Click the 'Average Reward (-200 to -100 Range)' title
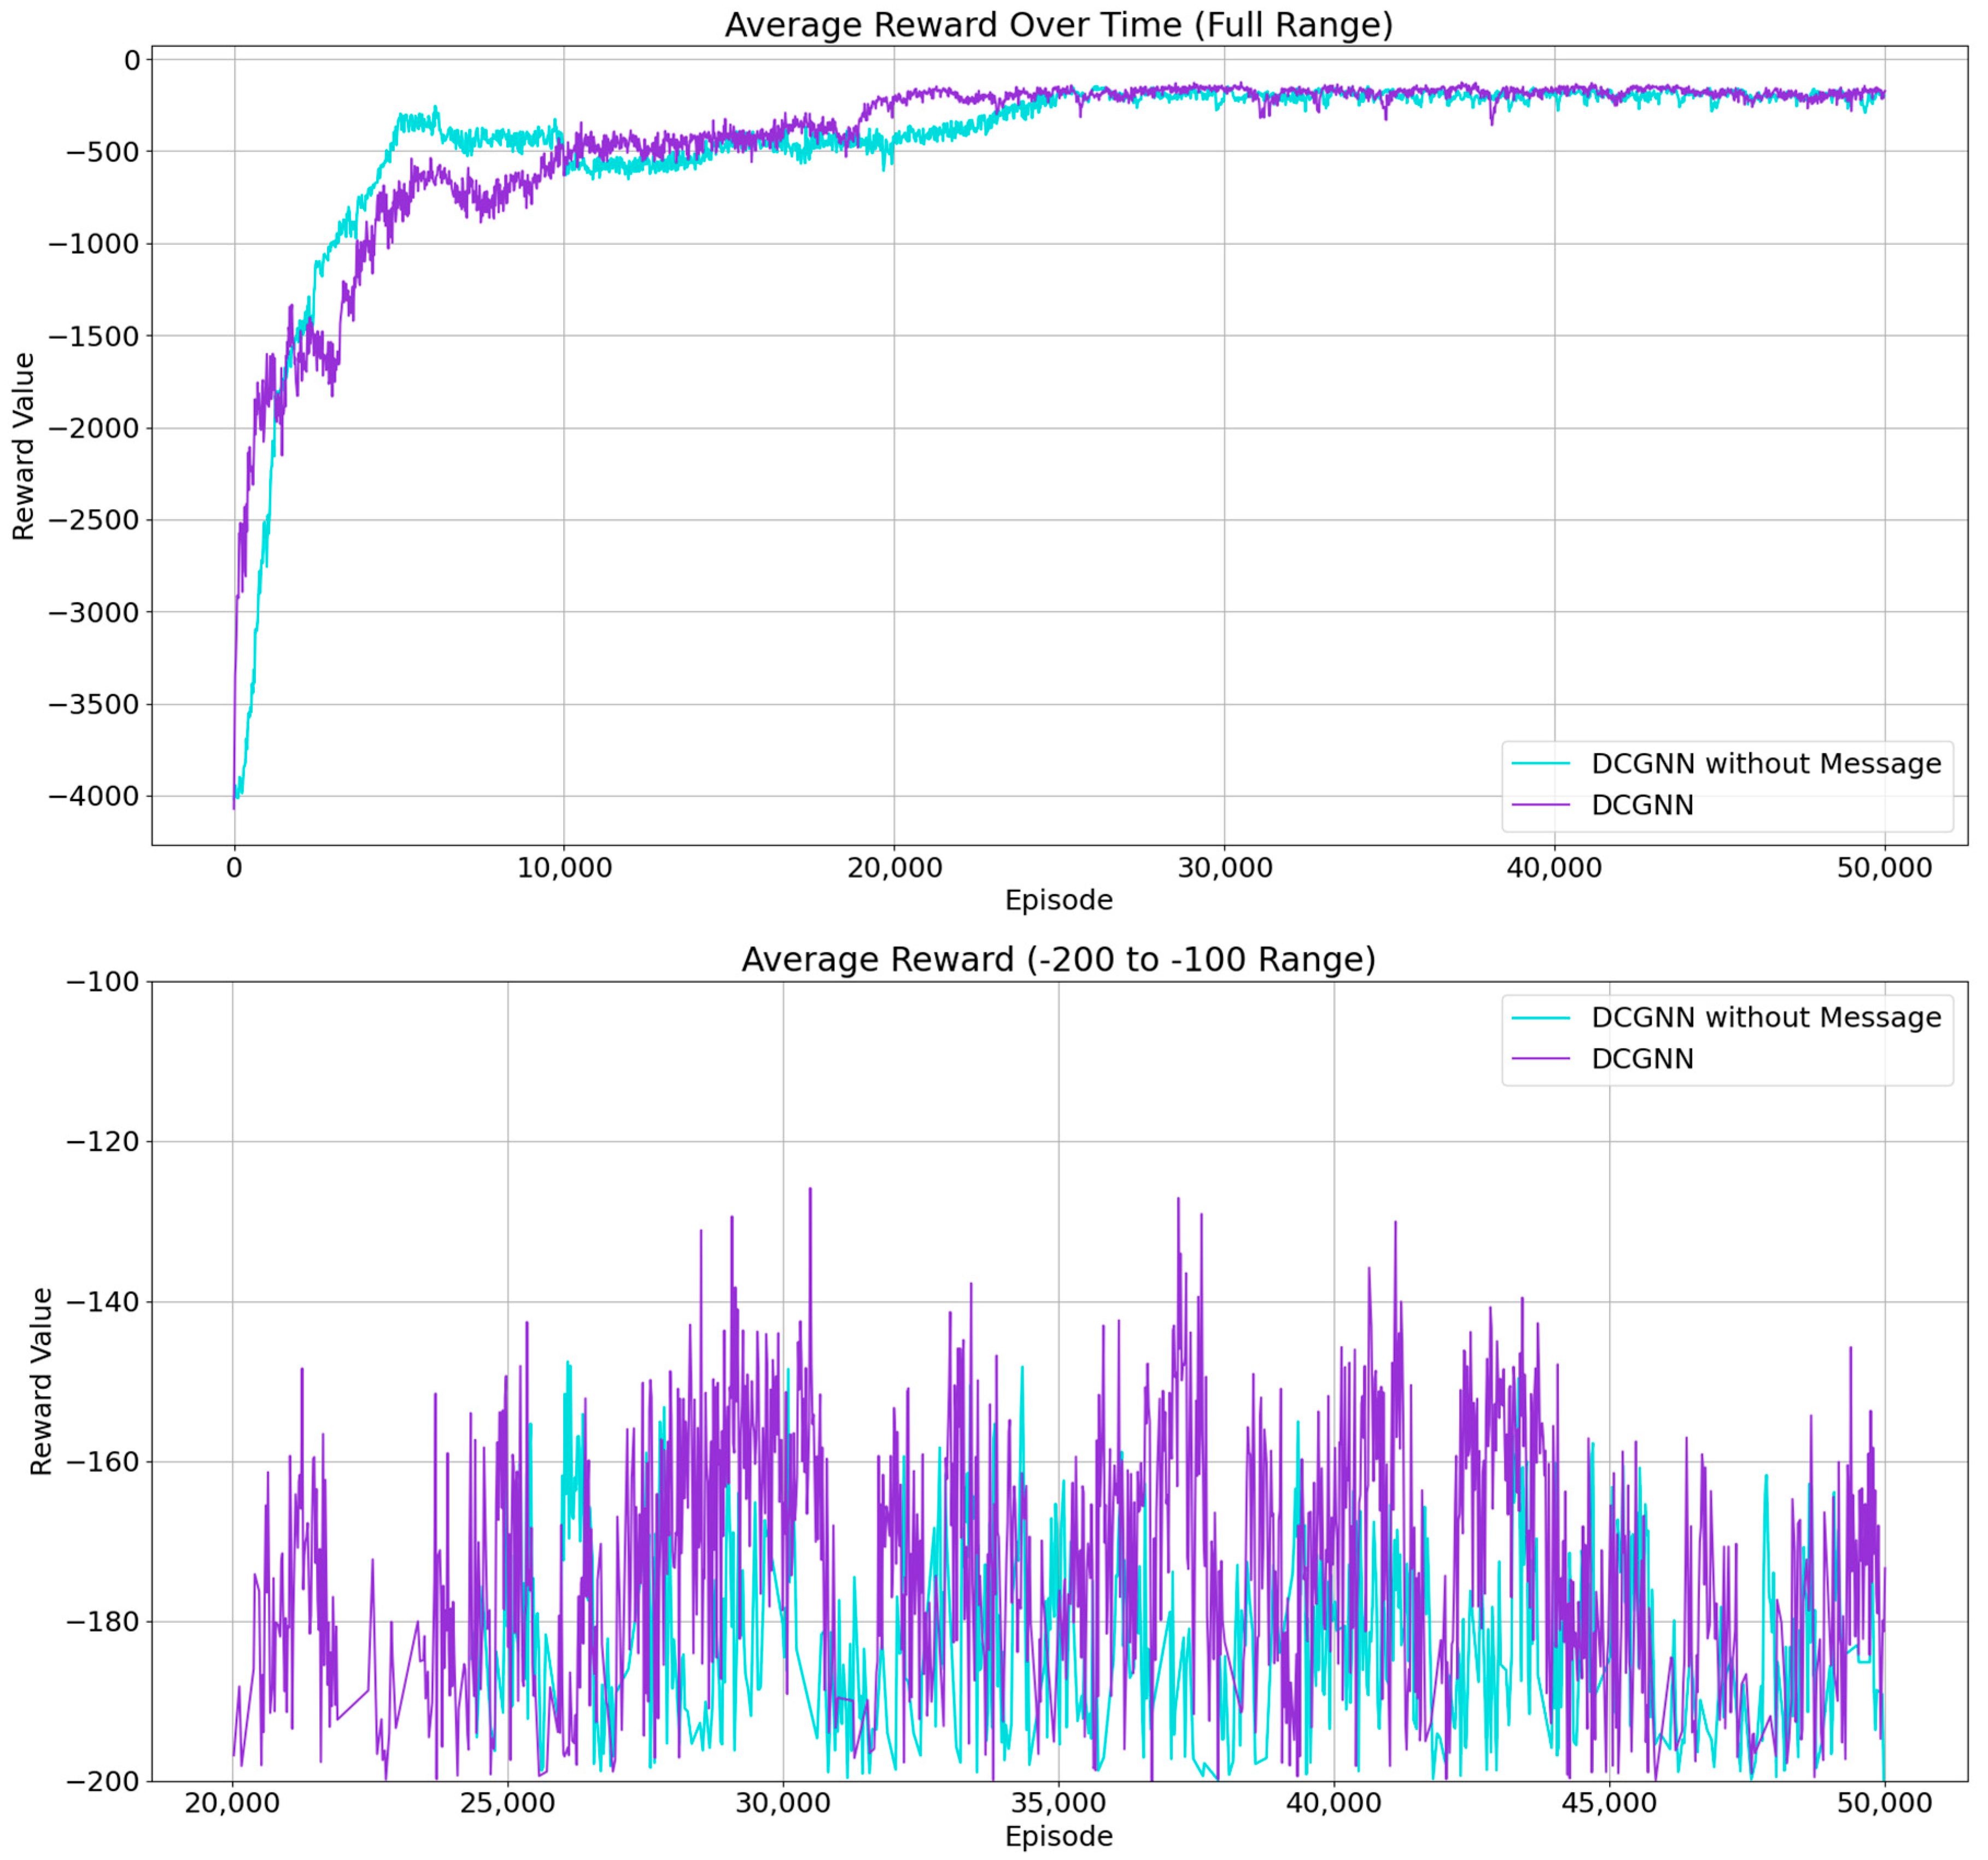 (1058, 959)
